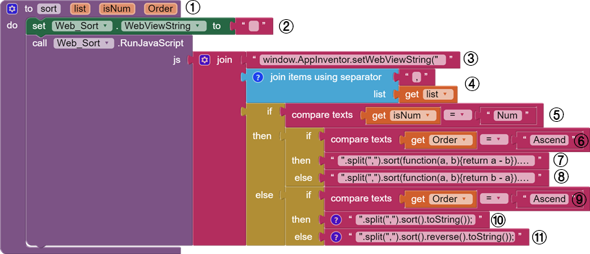
Task: Open the get isNum variable dropdown
Action: pyautogui.click(x=413, y=116)
